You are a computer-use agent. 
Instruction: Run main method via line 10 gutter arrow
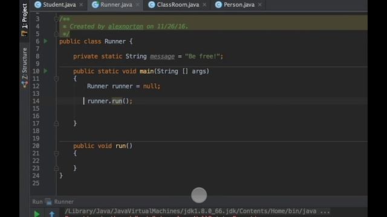(45, 71)
